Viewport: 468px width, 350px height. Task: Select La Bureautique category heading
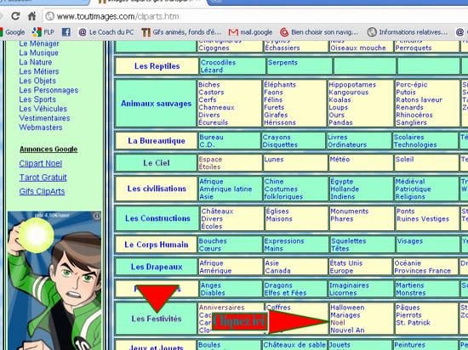point(157,141)
